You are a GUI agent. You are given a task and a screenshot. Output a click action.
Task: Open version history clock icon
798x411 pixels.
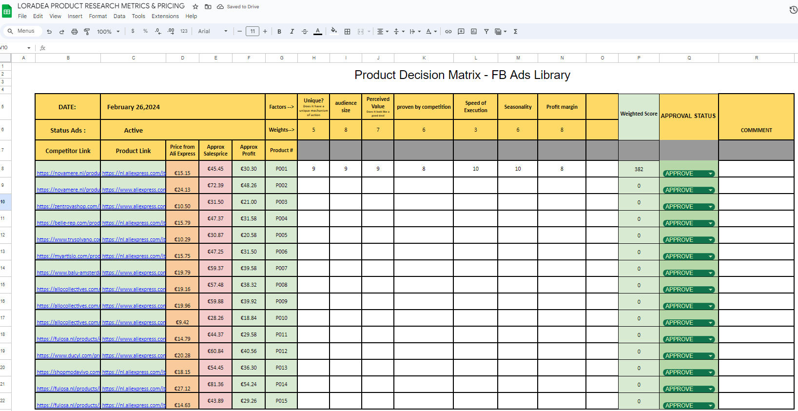793,10
